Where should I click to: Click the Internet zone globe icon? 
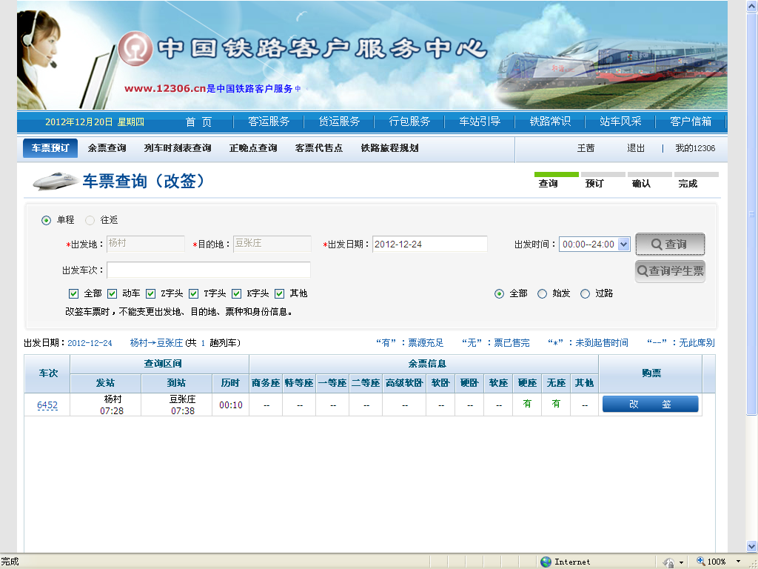click(x=546, y=562)
